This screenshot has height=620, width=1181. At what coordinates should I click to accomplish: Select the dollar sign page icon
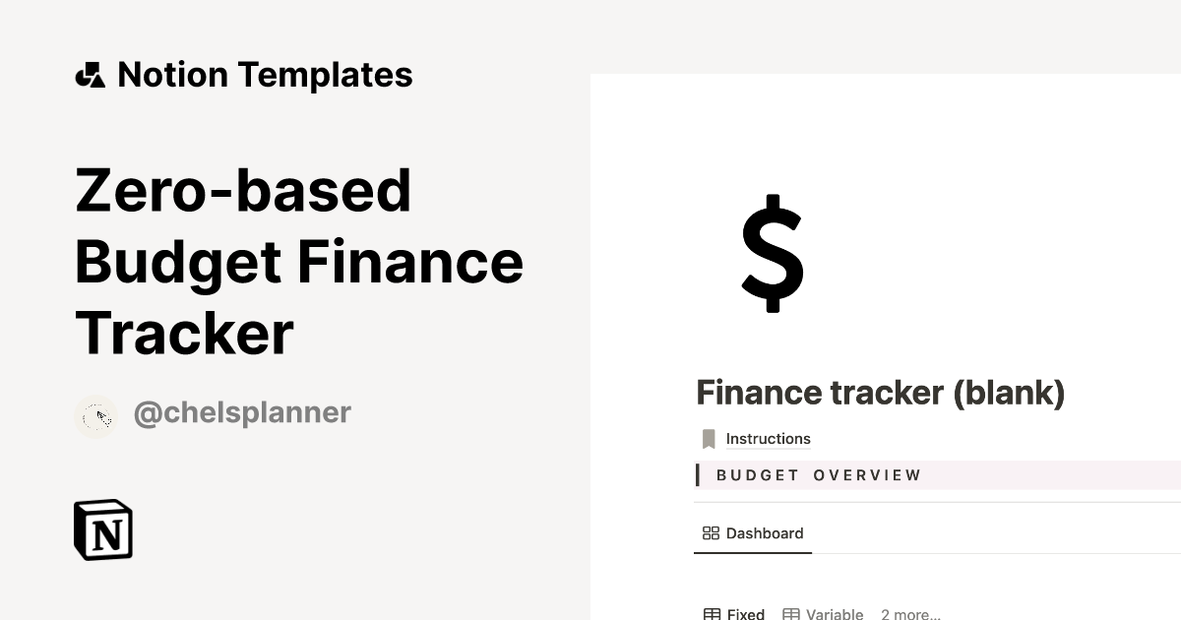(x=774, y=256)
